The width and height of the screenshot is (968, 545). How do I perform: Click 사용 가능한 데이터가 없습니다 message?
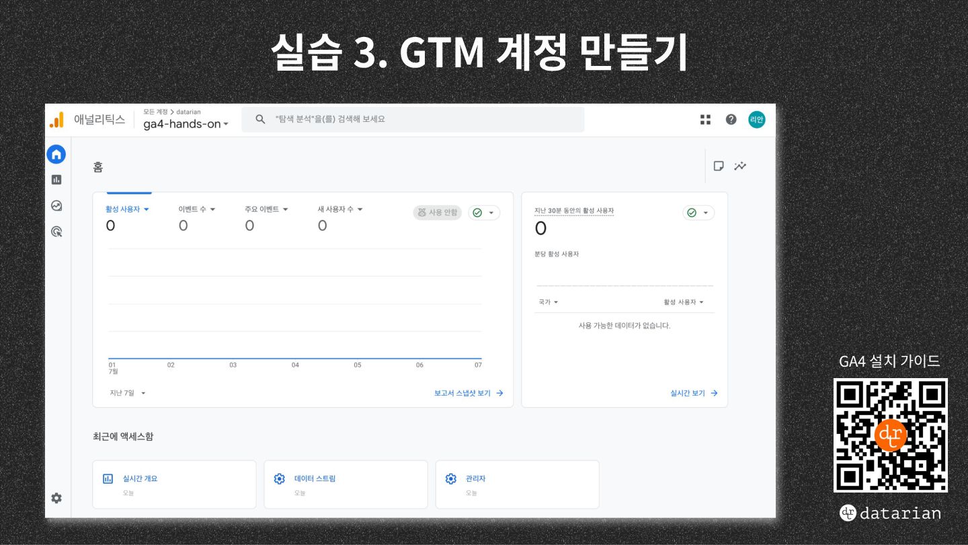[624, 326]
